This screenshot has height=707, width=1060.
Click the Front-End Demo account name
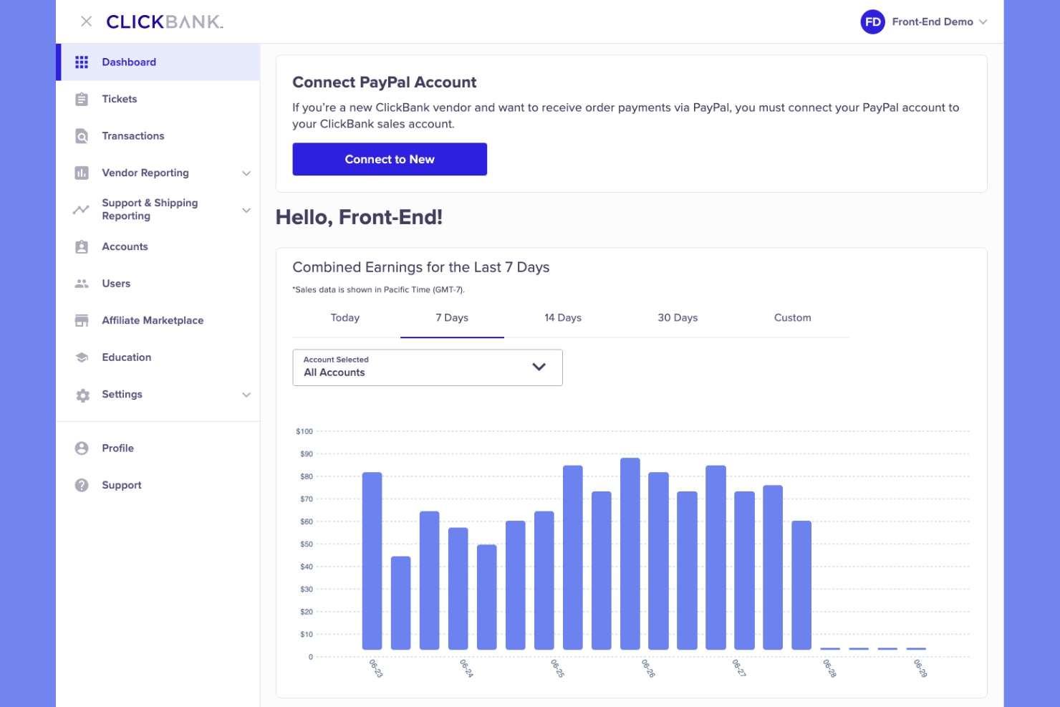[933, 22]
